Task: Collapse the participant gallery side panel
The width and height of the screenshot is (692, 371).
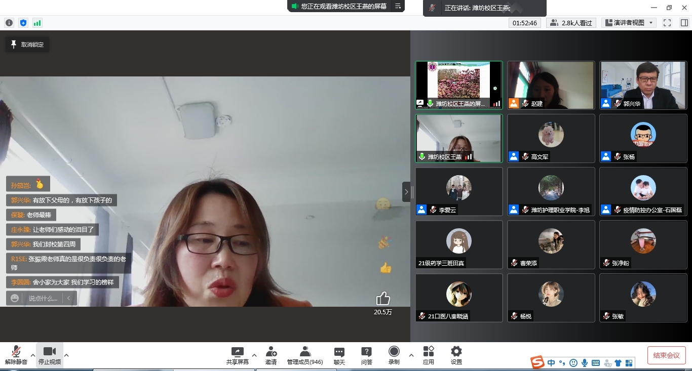Action: 406,192
